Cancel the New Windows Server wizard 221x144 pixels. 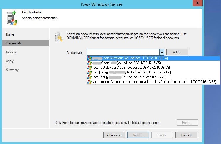(186, 135)
